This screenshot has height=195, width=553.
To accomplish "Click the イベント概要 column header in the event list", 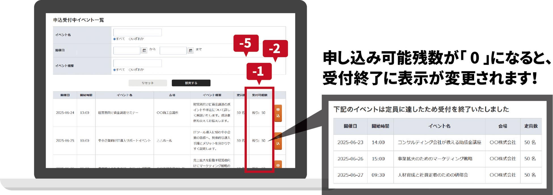I will click(x=212, y=95).
